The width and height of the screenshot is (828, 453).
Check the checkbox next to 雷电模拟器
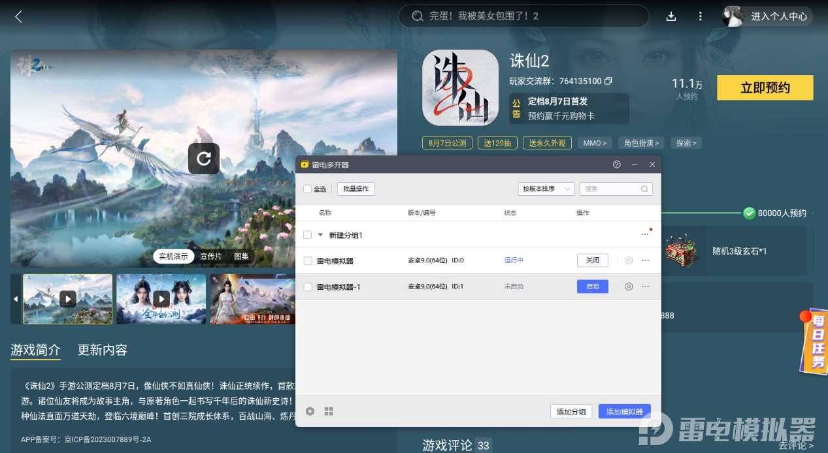tap(307, 260)
